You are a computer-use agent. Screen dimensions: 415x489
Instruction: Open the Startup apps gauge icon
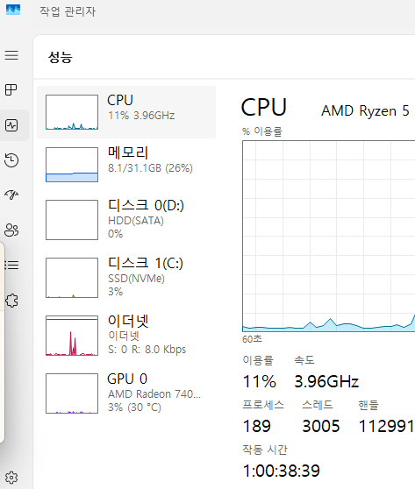click(x=11, y=195)
